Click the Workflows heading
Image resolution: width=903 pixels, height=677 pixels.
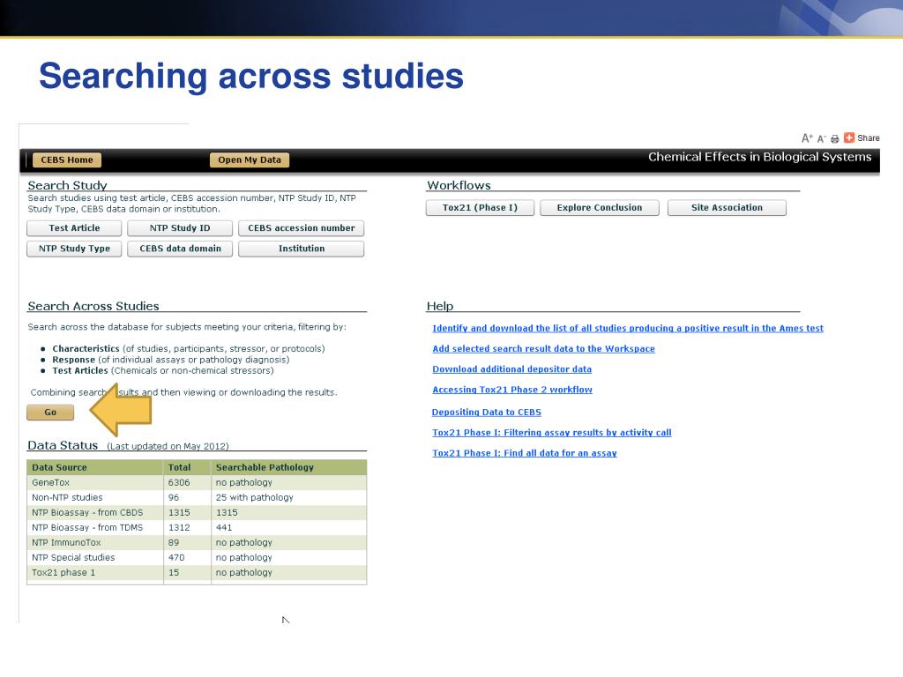tap(459, 185)
